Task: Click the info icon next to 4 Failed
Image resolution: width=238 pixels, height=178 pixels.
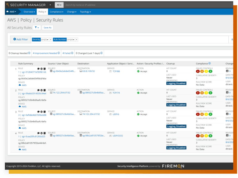Action: (x=72, y=53)
